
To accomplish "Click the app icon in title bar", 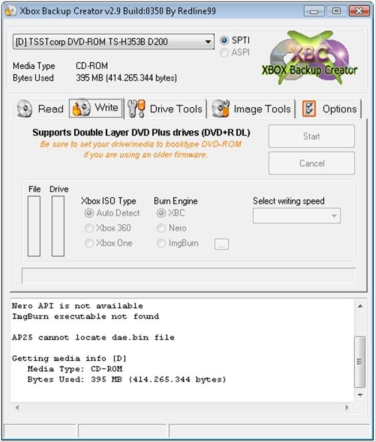I will tap(11, 11).
